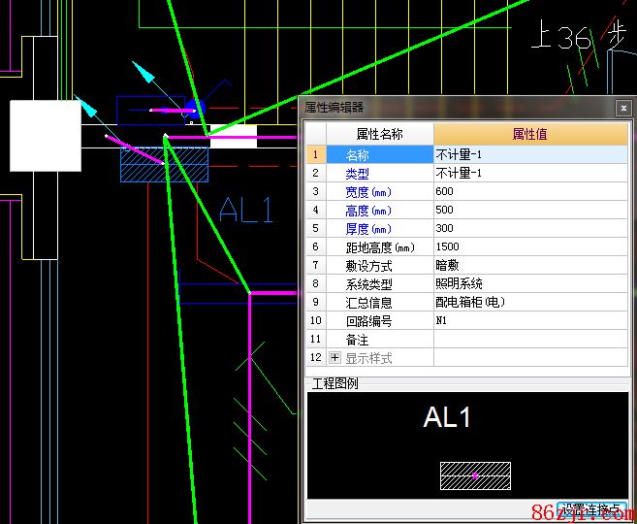The width and height of the screenshot is (637, 524).
Task: Open the 系统类型 value 照明系统
Action: coord(529,283)
